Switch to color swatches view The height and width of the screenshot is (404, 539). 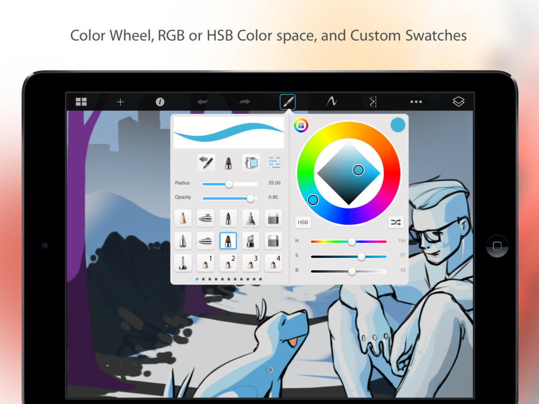point(301,125)
